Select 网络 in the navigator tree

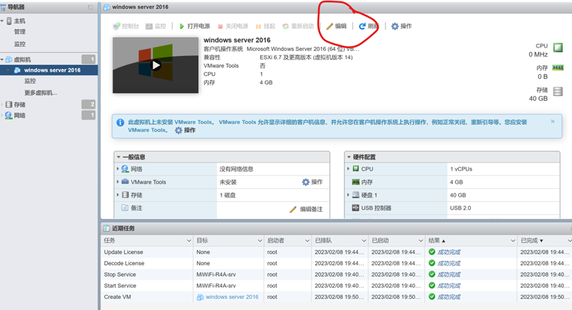[19, 115]
